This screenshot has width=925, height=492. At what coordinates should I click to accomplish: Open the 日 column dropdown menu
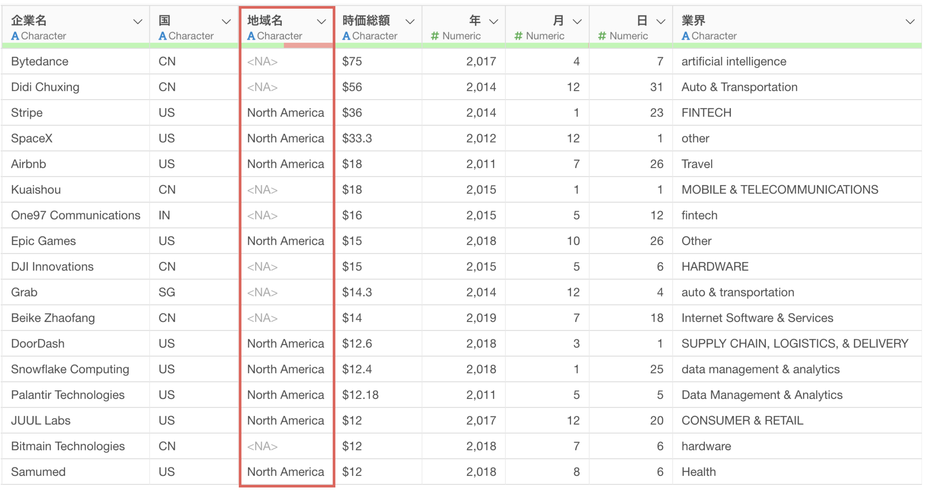click(x=661, y=22)
